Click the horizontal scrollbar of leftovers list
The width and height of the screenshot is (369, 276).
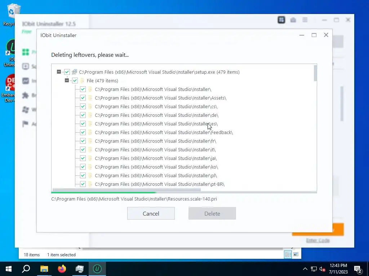pos(126,190)
